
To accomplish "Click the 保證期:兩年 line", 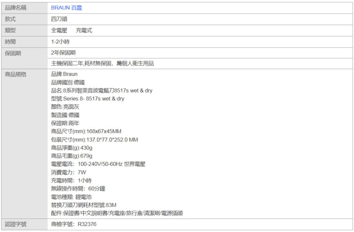I will click(65, 123).
